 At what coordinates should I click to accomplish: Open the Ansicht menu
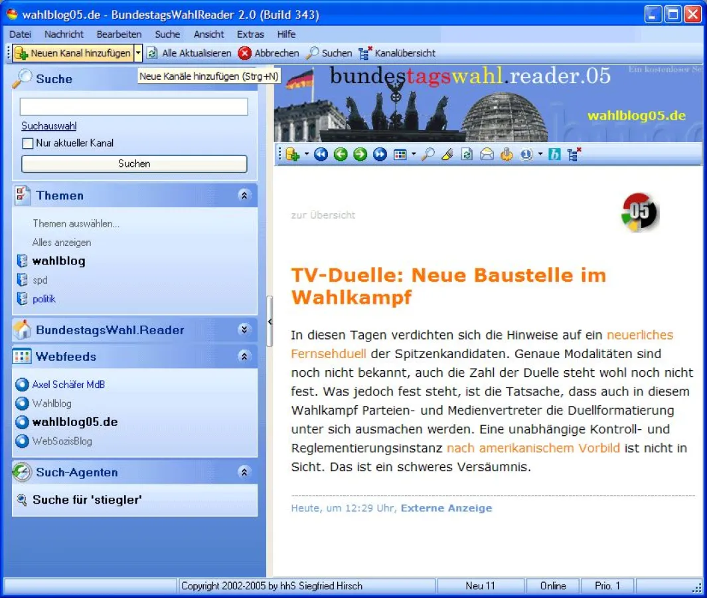click(x=208, y=35)
